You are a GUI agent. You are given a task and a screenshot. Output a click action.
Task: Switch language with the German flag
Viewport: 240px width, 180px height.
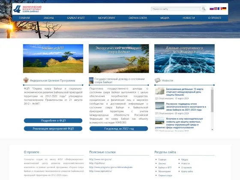224,9
